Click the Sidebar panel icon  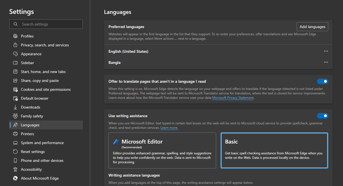[x=15, y=63]
